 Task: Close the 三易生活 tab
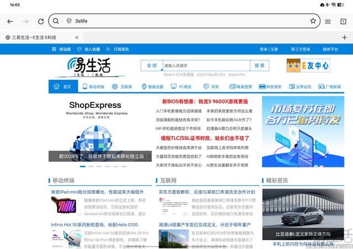[76, 37]
